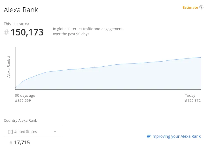Click the dropdown arrow beside United States
Screen dimensions: 207x149
(55, 131)
